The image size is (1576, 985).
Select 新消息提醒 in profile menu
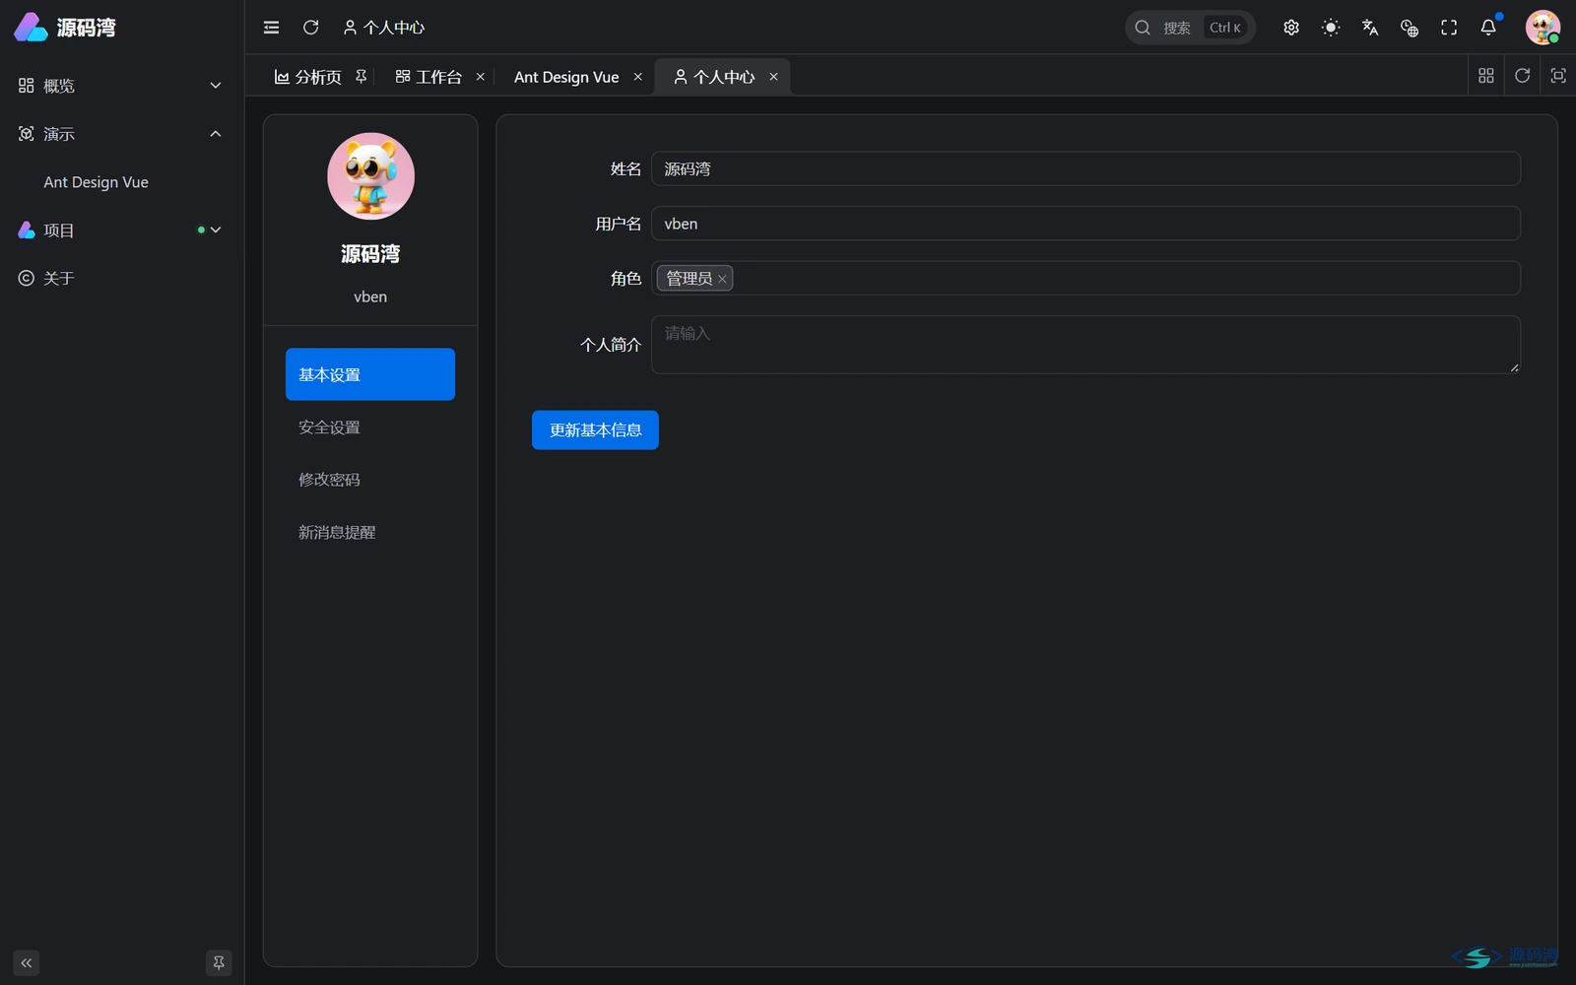[370, 532]
